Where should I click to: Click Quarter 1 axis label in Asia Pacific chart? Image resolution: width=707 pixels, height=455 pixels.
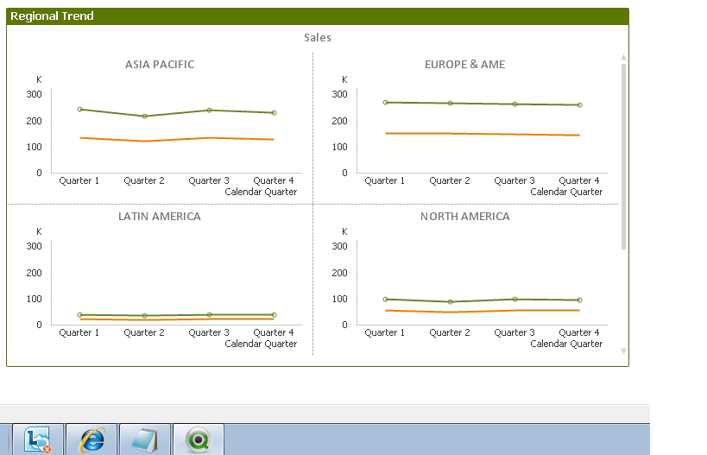click(79, 180)
